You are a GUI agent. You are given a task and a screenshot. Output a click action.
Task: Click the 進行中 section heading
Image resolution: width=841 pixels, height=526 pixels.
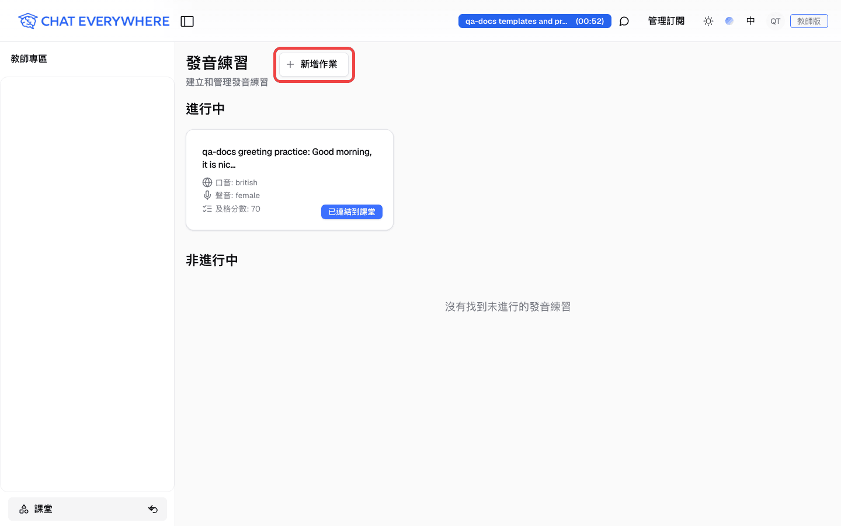pyautogui.click(x=206, y=109)
